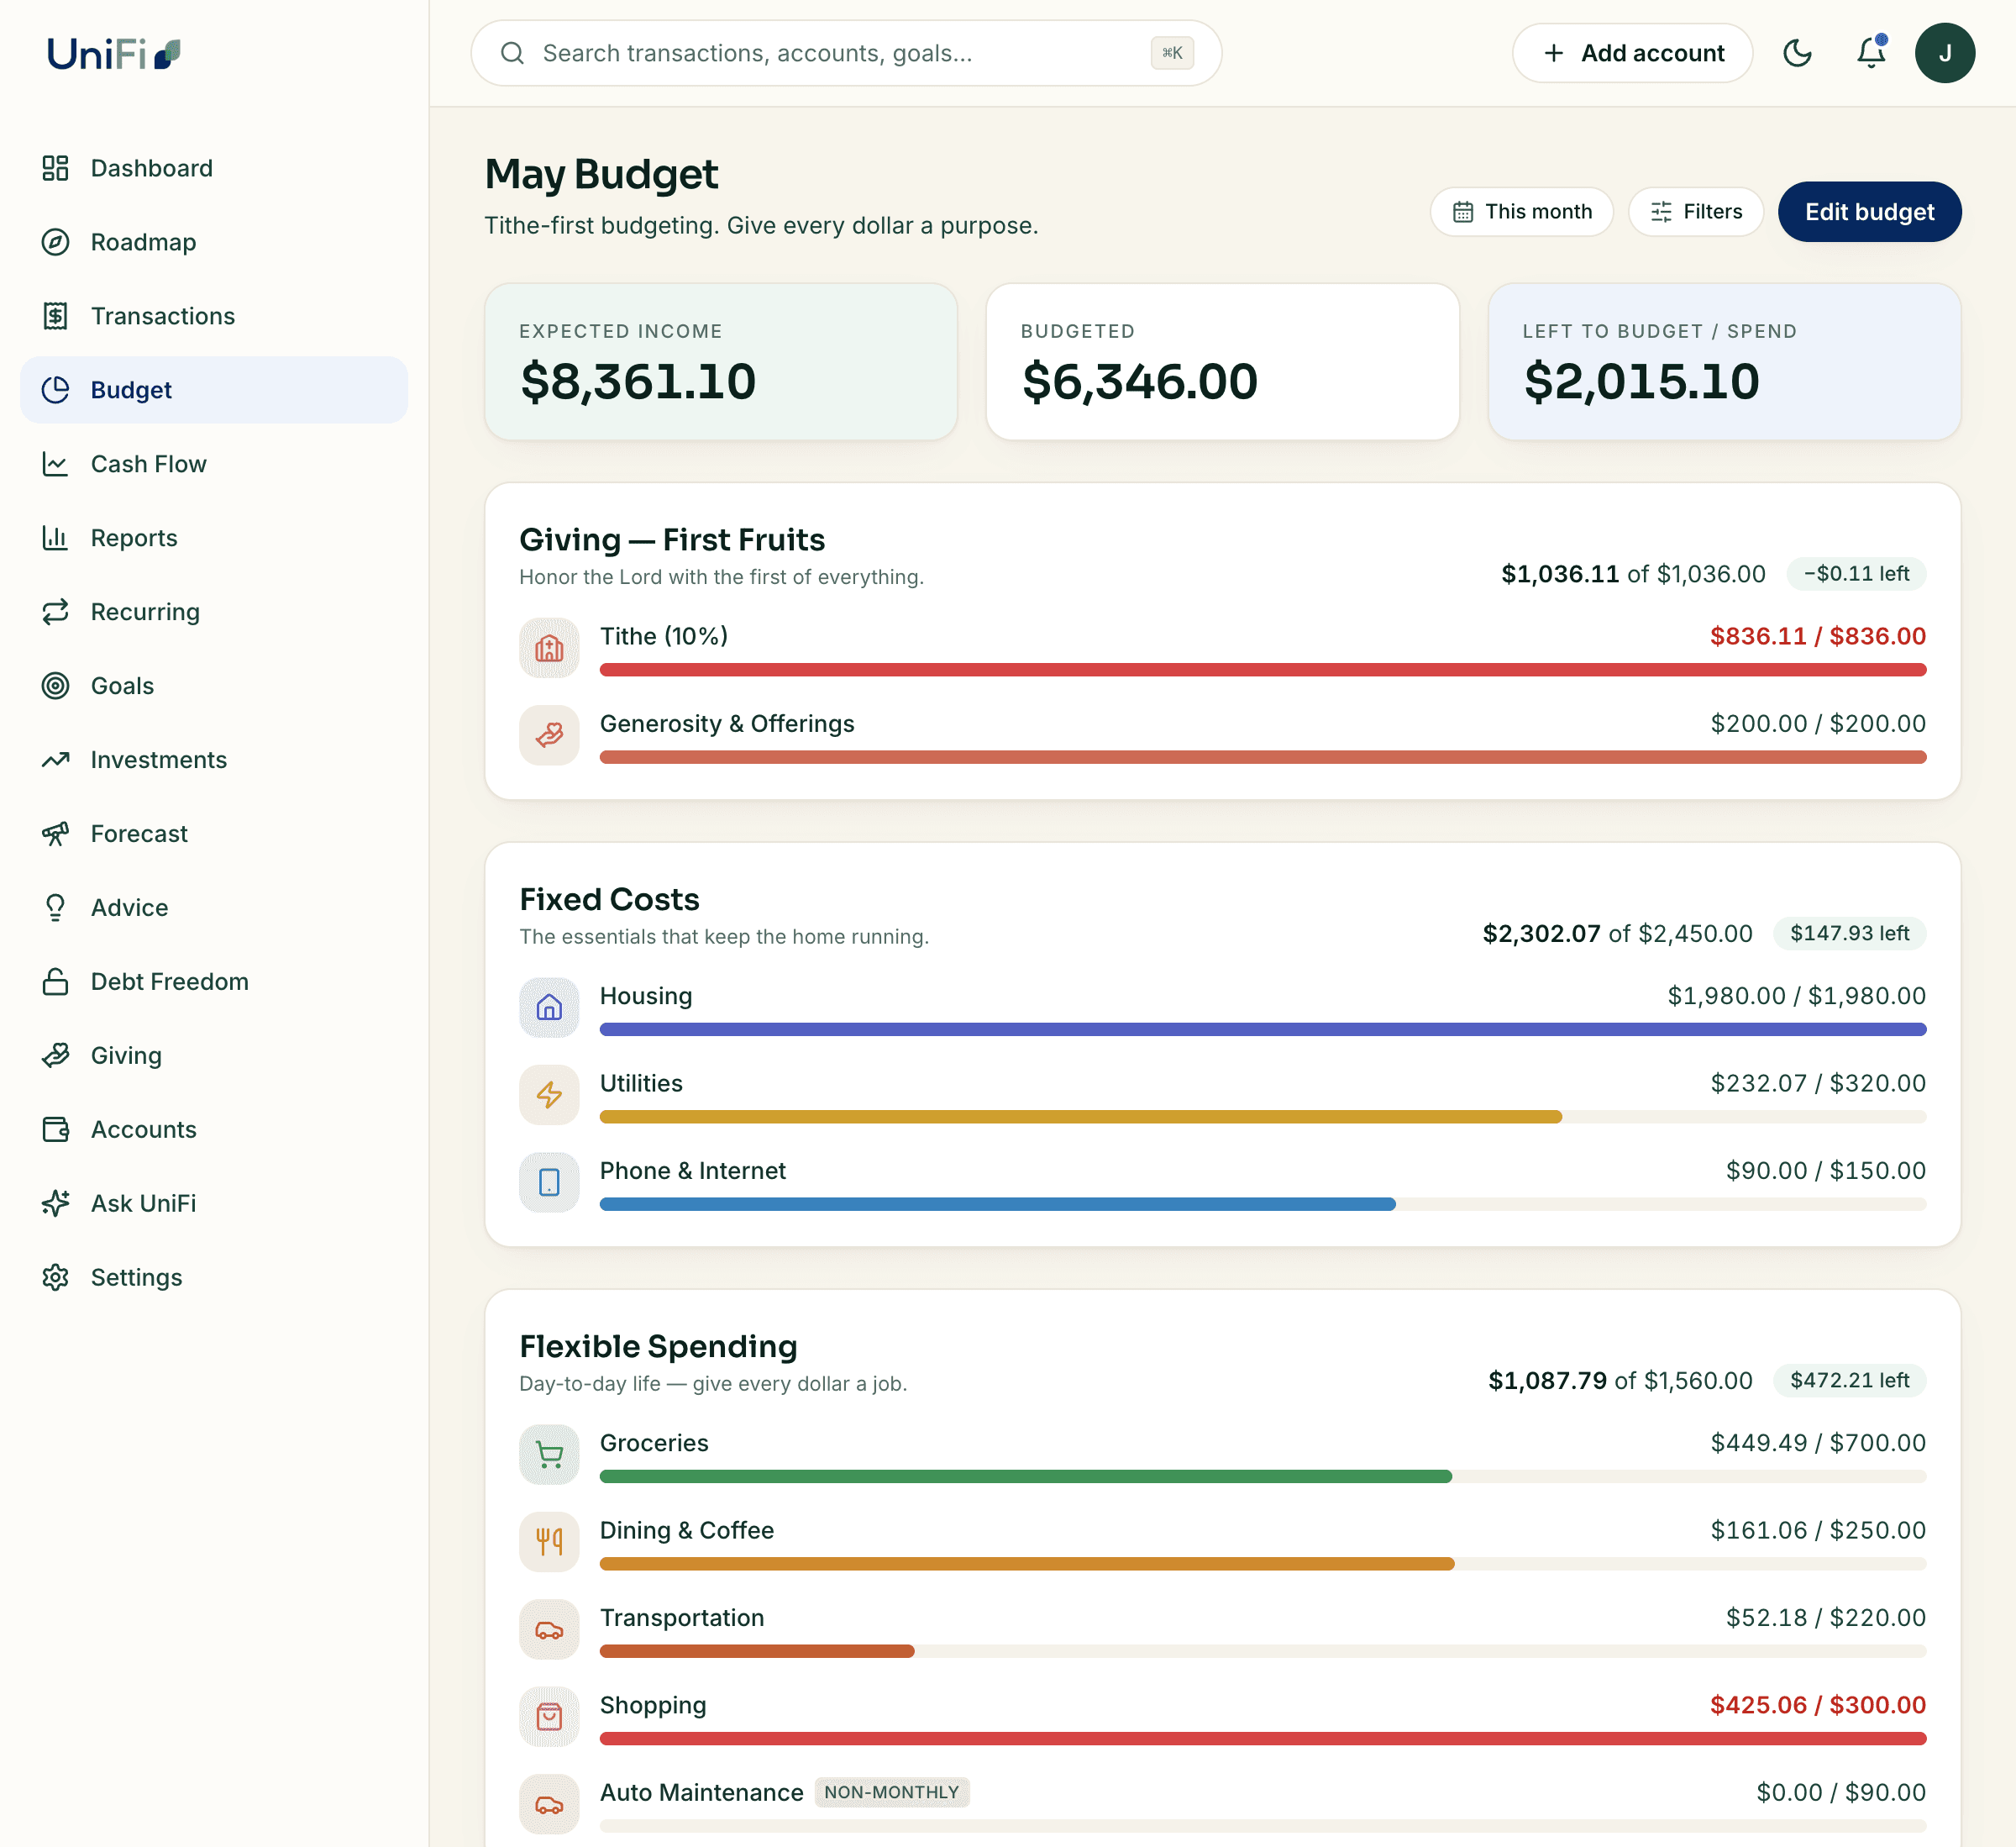The image size is (2016, 1847).
Task: Click the Ask UniFi sparkle icon
Action: tap(55, 1203)
